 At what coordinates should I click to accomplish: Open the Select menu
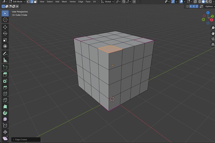pyautogui.click(x=50, y=2)
